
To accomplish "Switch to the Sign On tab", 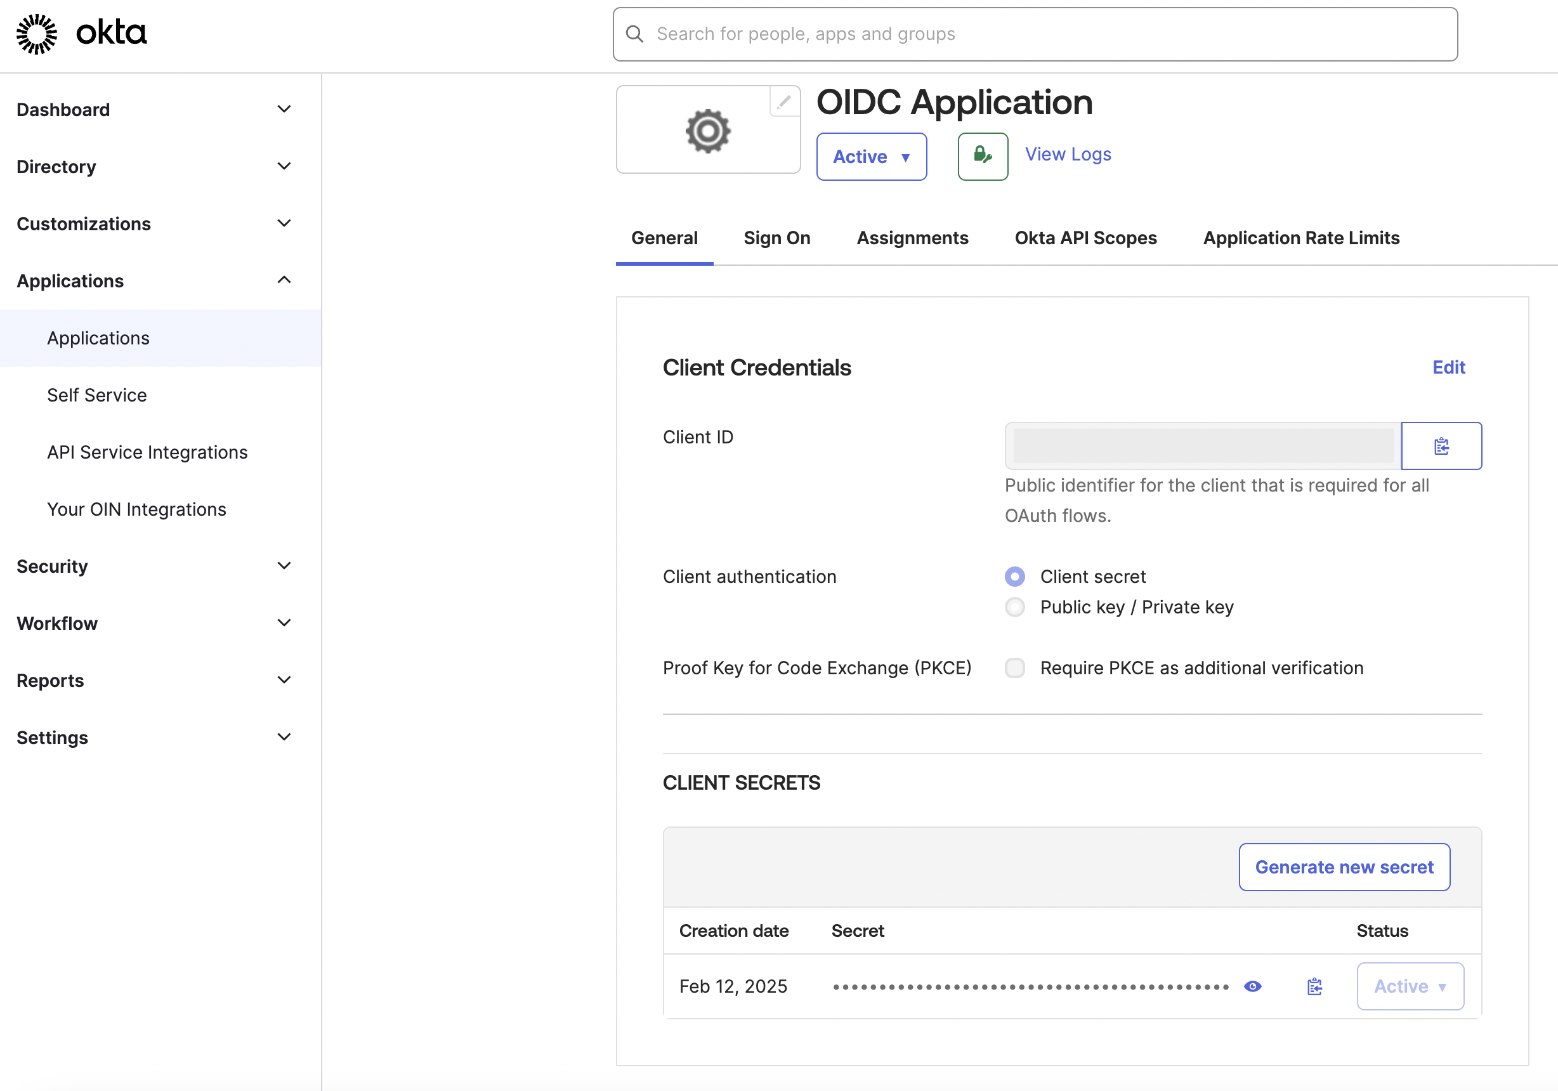I will pyautogui.click(x=777, y=238).
